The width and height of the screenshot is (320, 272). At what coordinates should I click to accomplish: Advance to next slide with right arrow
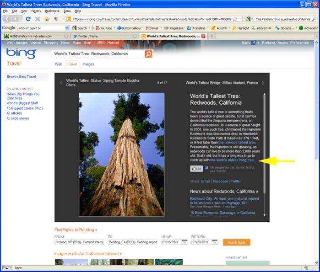(263, 83)
